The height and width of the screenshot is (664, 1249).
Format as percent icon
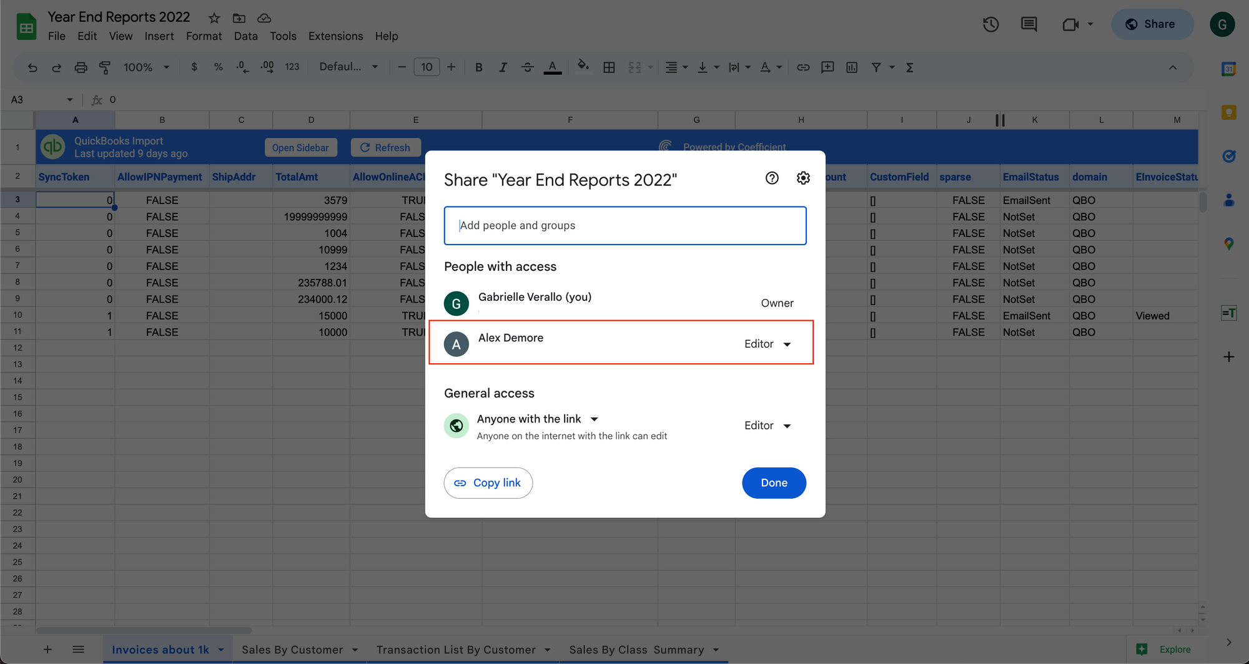pos(219,67)
